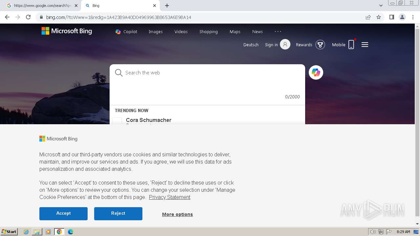420x236 pixels.
Task: Go forward in browser history
Action: pyautogui.click(x=18, y=17)
